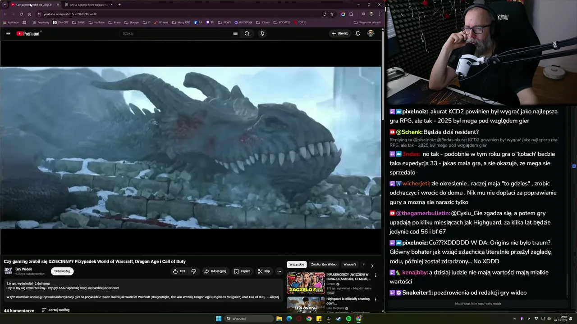
Task: Open the YouTube account avatar menu
Action: (x=371, y=33)
